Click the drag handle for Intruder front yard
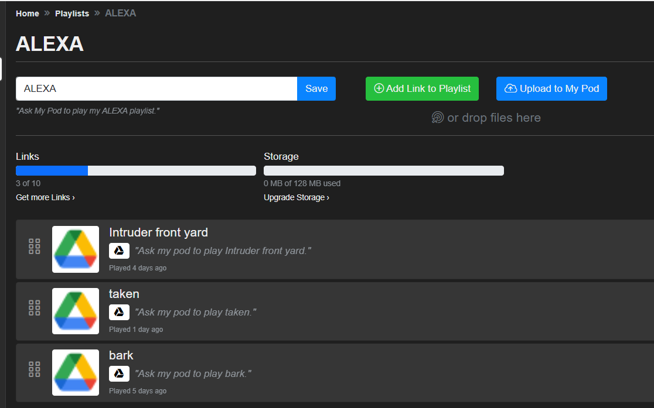 [35, 246]
